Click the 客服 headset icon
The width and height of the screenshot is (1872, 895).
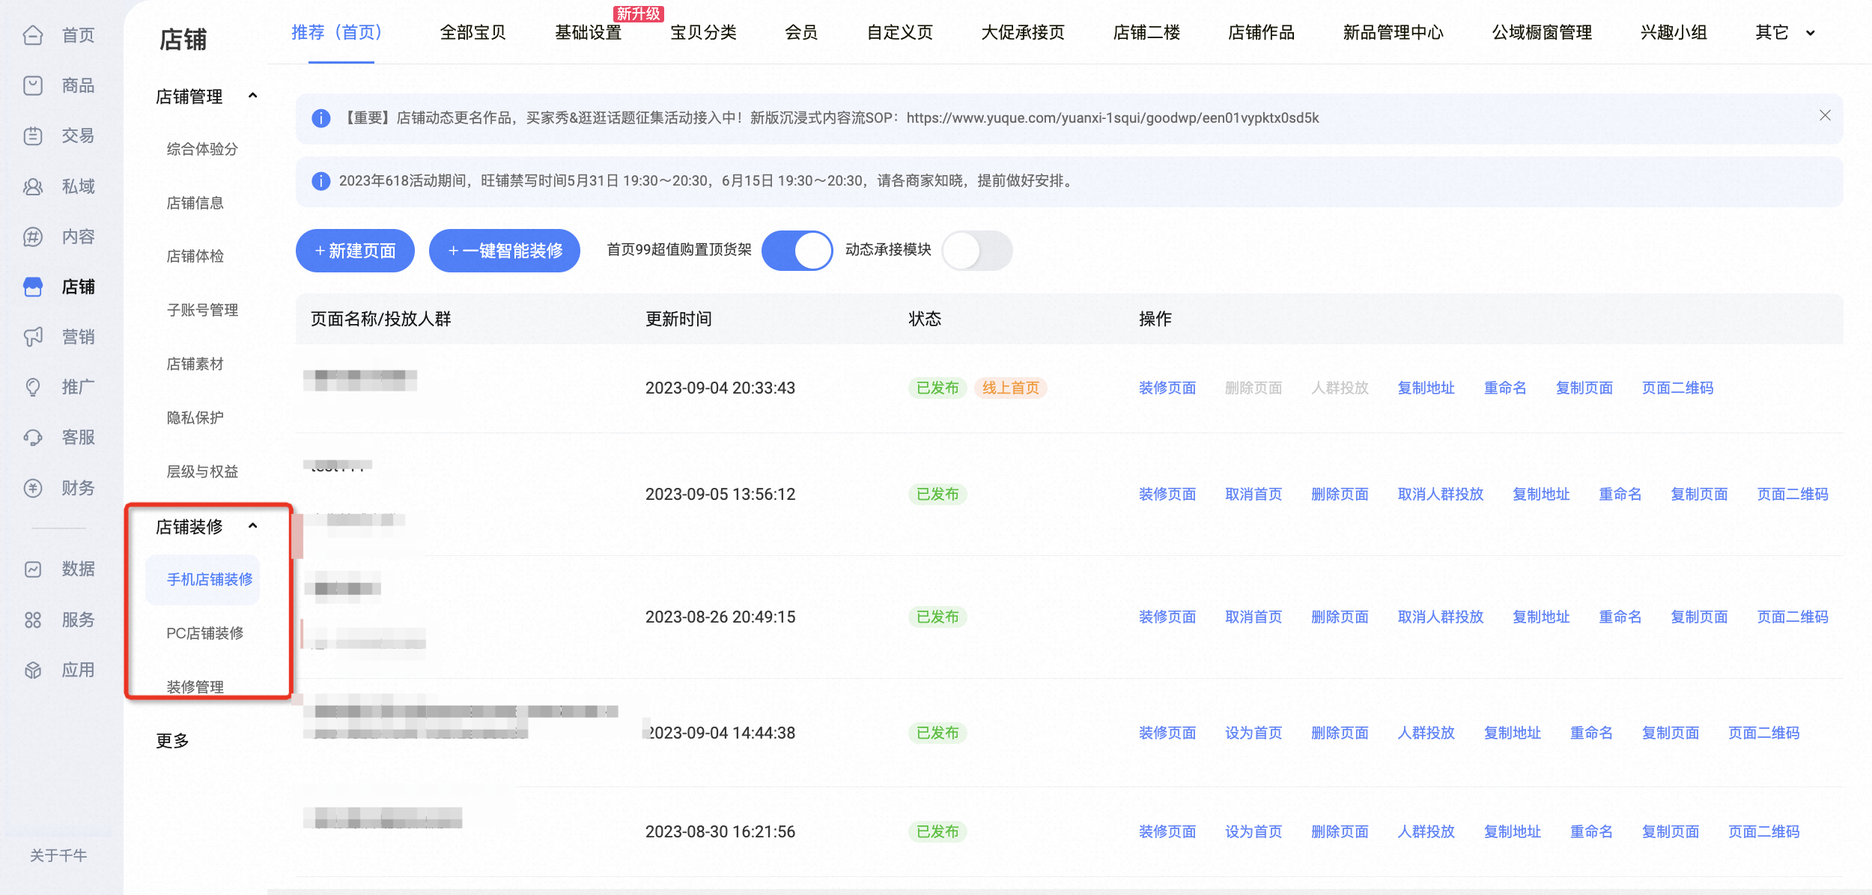pyautogui.click(x=33, y=437)
